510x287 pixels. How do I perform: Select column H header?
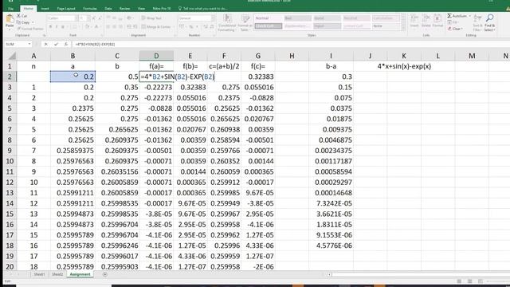click(x=292, y=56)
